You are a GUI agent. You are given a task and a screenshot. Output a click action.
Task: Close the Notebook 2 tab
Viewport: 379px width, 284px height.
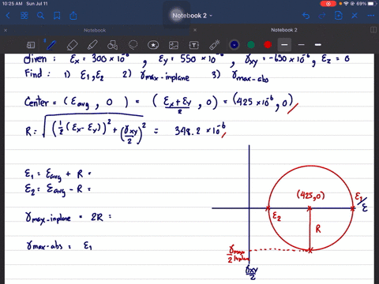click(x=195, y=30)
